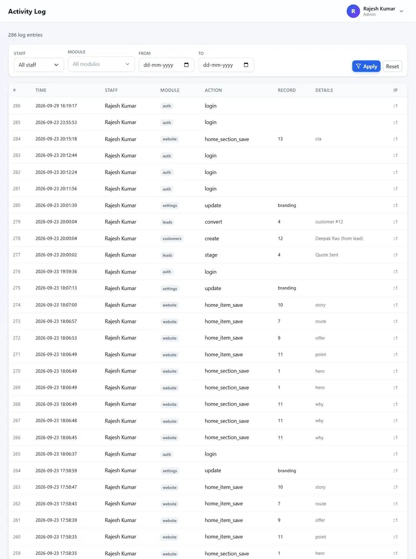Focus the From date input
Image resolution: width=416 pixels, height=559 pixels.
166,65
